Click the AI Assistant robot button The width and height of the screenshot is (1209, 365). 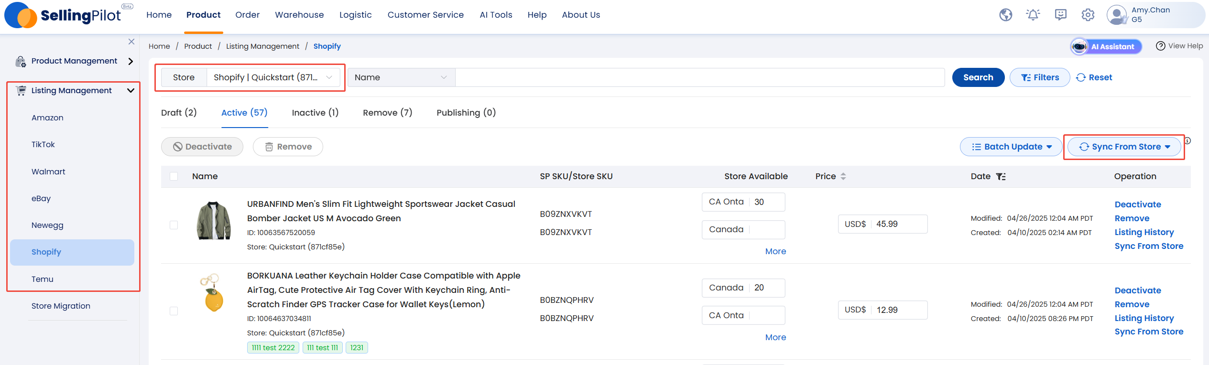click(x=1106, y=46)
